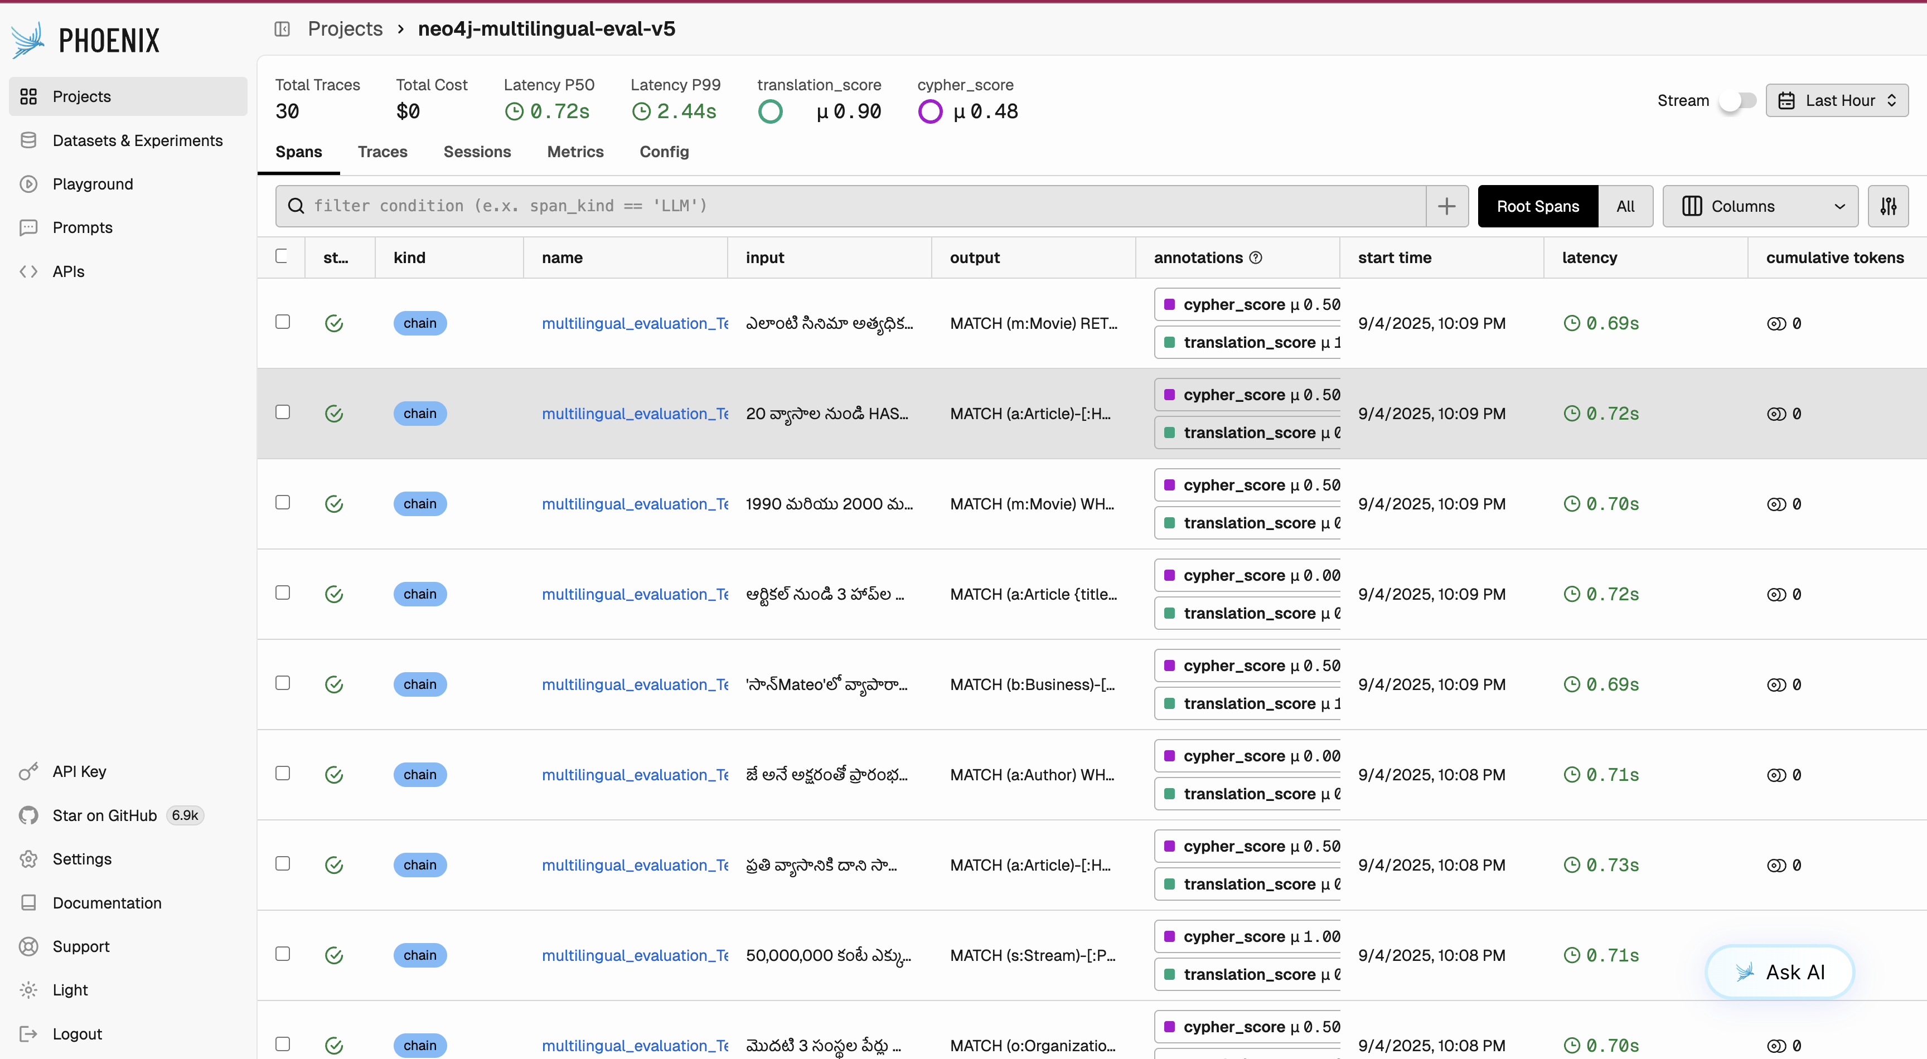Click the annotations help question icon
The width and height of the screenshot is (1927, 1059).
1256,258
